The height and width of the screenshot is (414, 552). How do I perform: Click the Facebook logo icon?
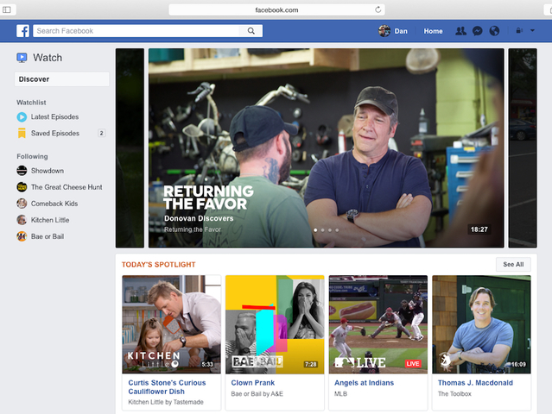coord(23,31)
